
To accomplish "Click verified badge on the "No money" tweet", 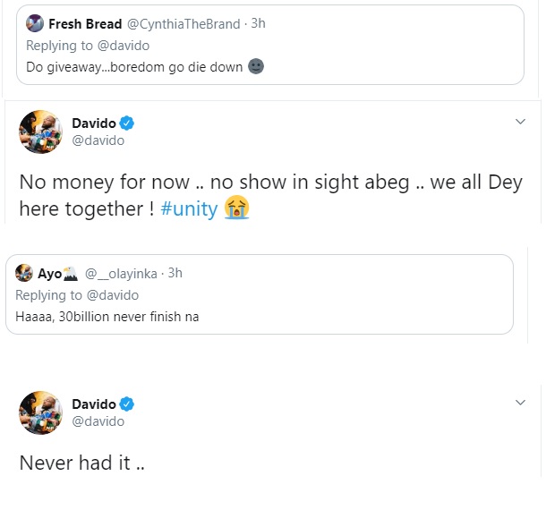I will coord(127,123).
